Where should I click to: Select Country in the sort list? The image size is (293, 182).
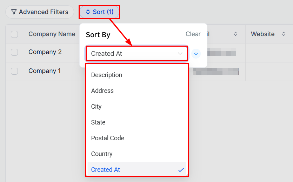102,154
